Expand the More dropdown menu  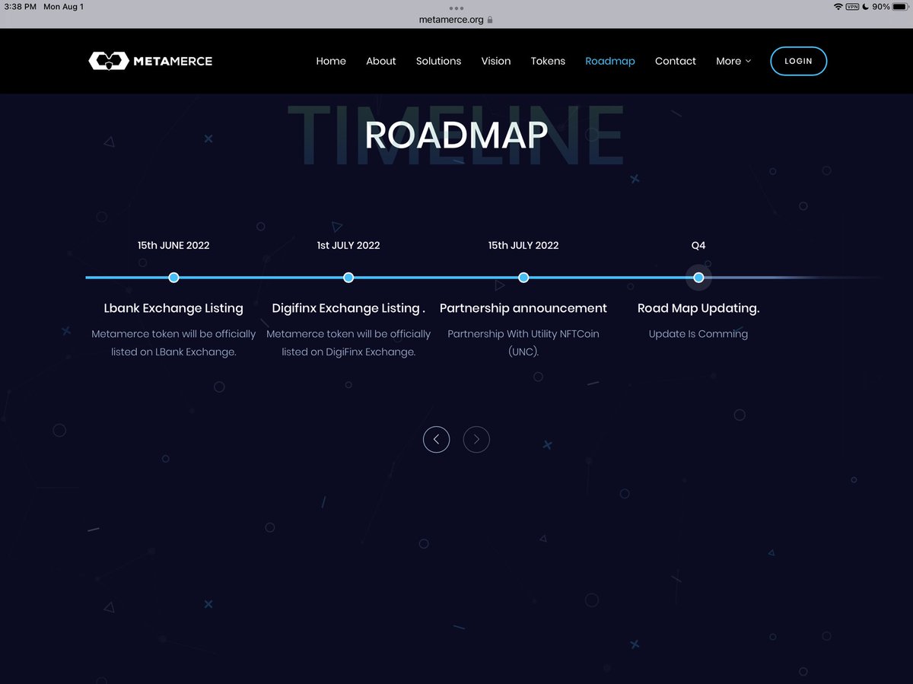click(x=733, y=61)
